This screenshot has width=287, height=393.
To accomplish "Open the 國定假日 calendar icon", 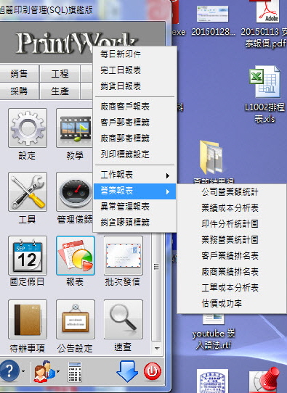I will click(x=28, y=255).
